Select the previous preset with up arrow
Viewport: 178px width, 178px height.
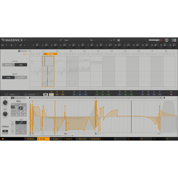click(x=111, y=40)
